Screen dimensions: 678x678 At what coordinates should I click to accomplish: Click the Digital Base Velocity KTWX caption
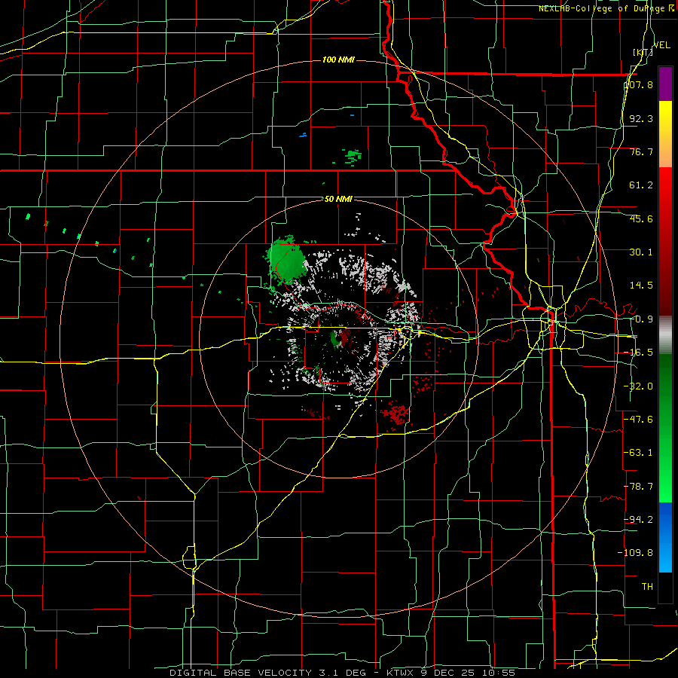point(342,673)
